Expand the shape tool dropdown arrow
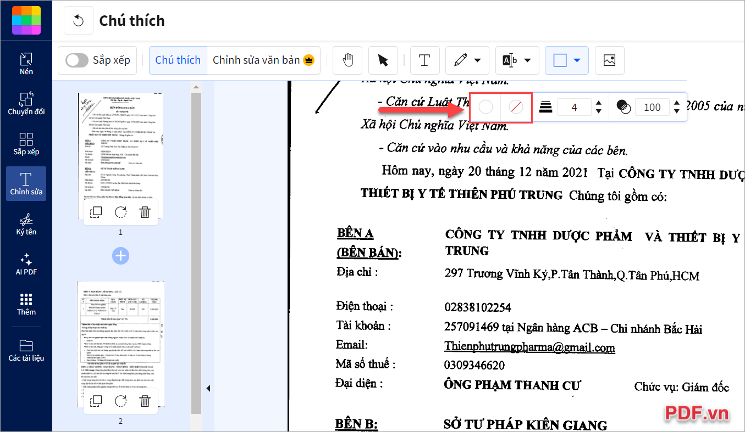This screenshot has width=745, height=432. coord(577,60)
